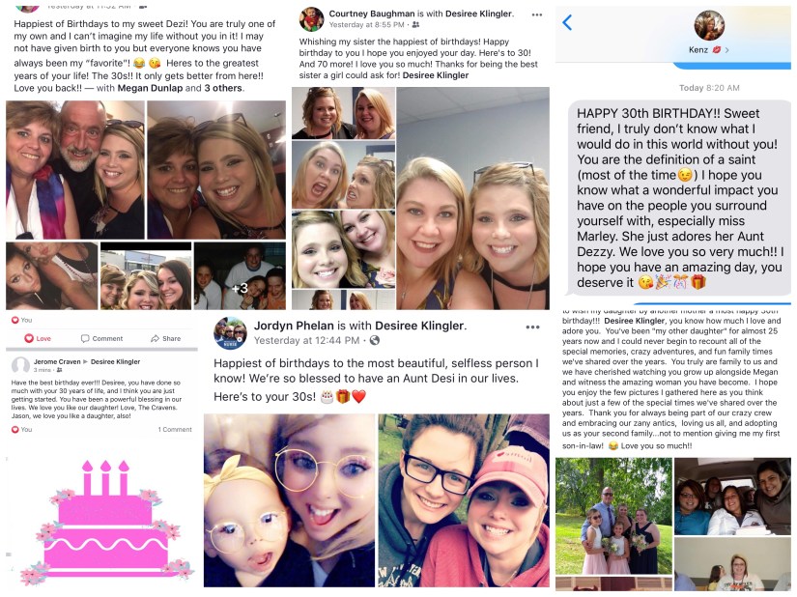Open the Megan Dunlap tagged name link

tap(150, 88)
